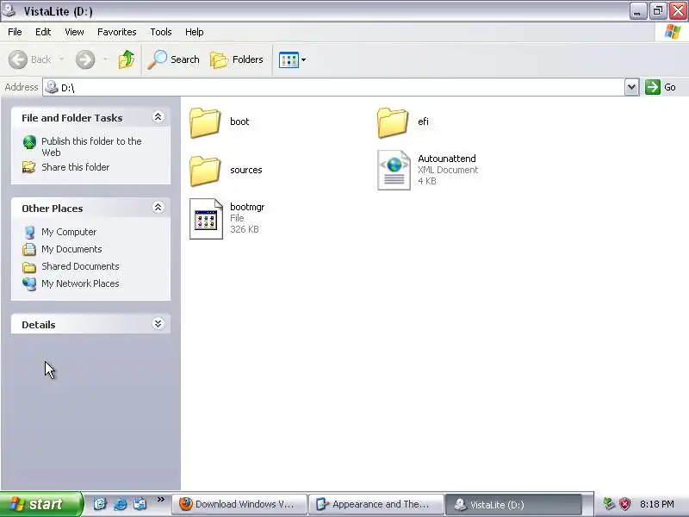Open the Help menu

pos(195,32)
